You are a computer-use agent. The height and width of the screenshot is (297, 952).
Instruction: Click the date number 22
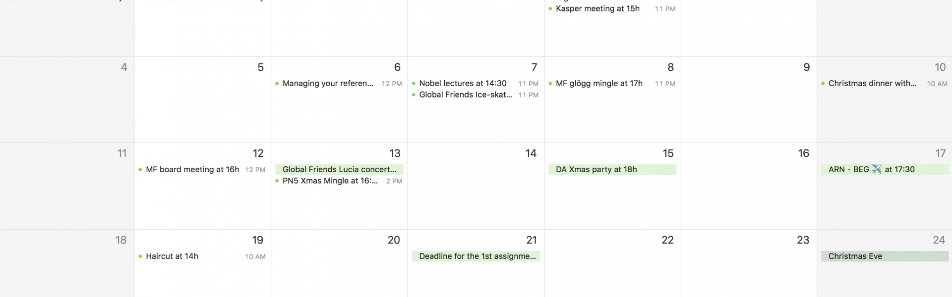[x=667, y=240]
